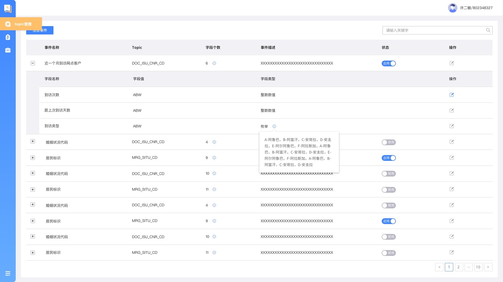Edit the second 婚姻状况代码 4-field event
Image resolution: width=503 pixels, height=282 pixels.
click(x=452, y=205)
